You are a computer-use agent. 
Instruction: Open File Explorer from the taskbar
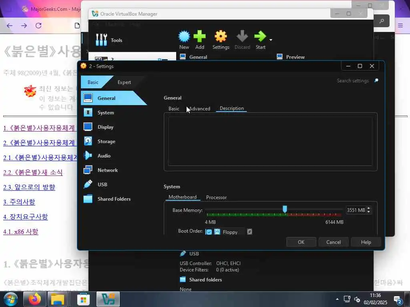click(58, 299)
